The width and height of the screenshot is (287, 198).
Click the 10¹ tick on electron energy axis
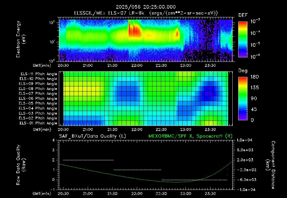point(52,42)
